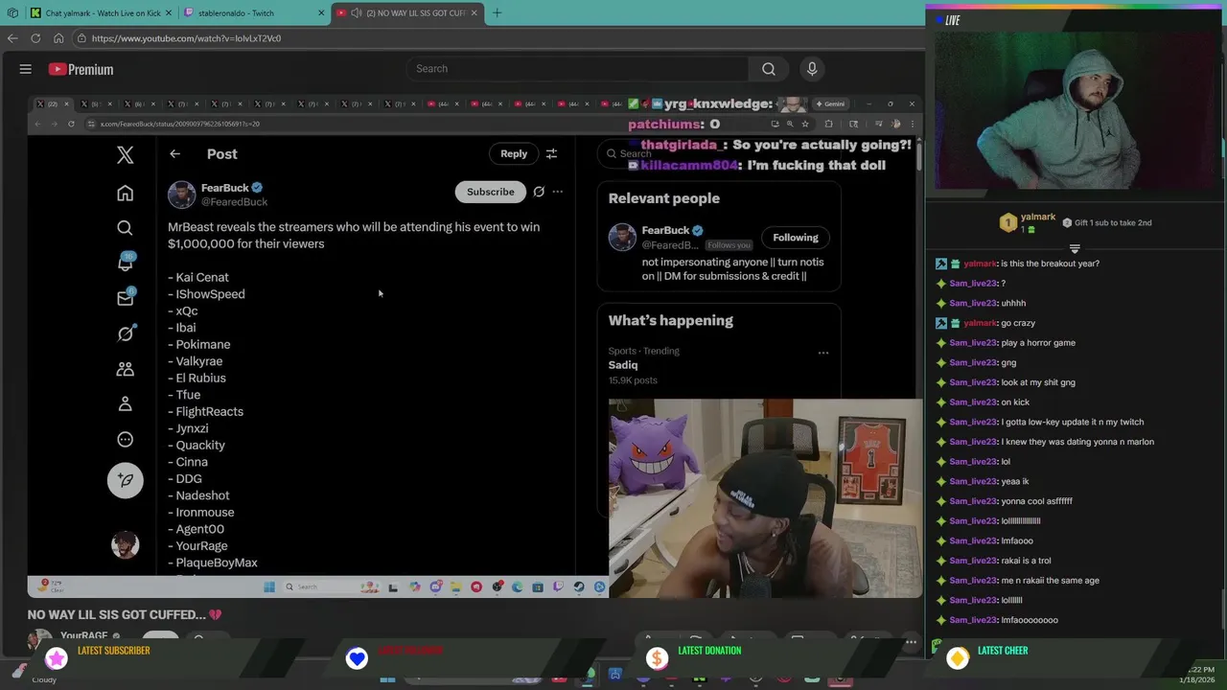Open X Explore search from sidebar
Viewport: 1227px width, 690px height.
point(125,228)
